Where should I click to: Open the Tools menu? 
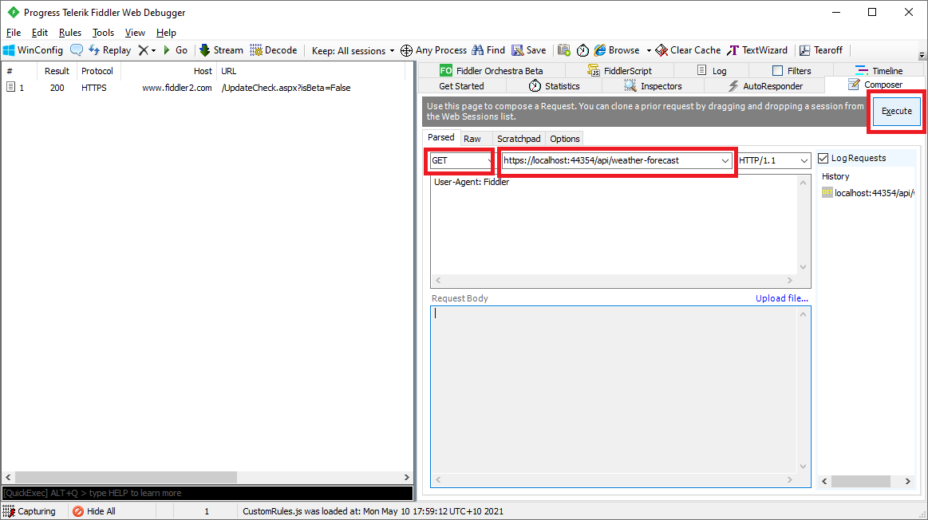[x=103, y=33]
